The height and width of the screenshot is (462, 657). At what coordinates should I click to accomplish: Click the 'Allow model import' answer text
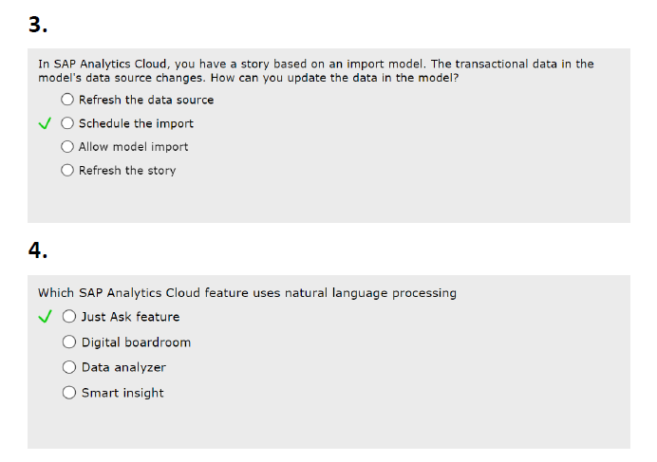point(133,147)
